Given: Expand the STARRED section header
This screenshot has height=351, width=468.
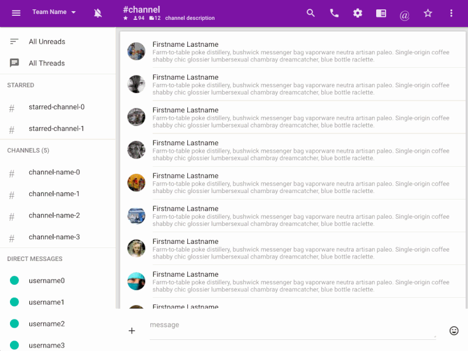Looking at the screenshot, I should pyautogui.click(x=20, y=85).
